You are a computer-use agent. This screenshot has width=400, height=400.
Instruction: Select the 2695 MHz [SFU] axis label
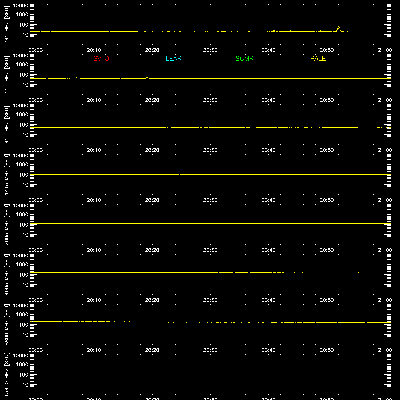tap(6, 225)
